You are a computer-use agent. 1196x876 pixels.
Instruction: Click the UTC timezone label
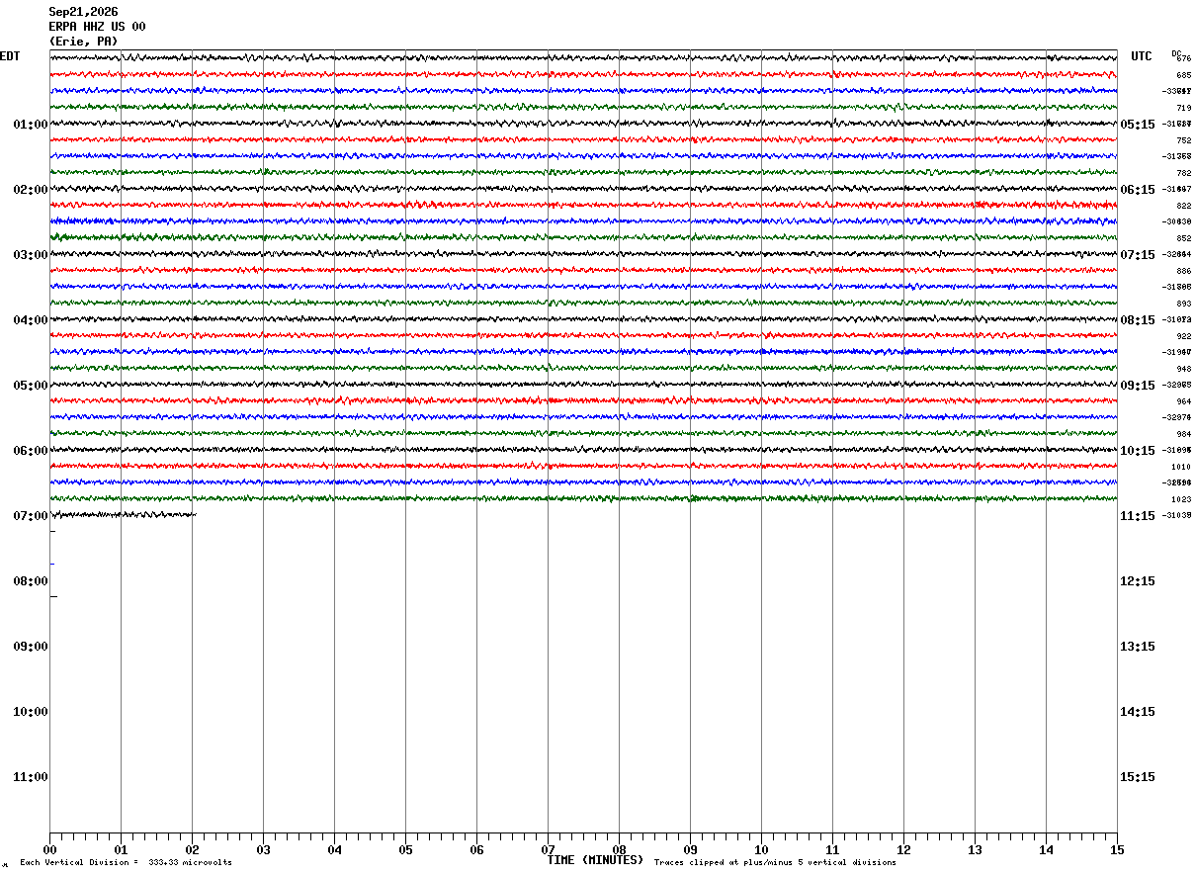pyautogui.click(x=1142, y=56)
